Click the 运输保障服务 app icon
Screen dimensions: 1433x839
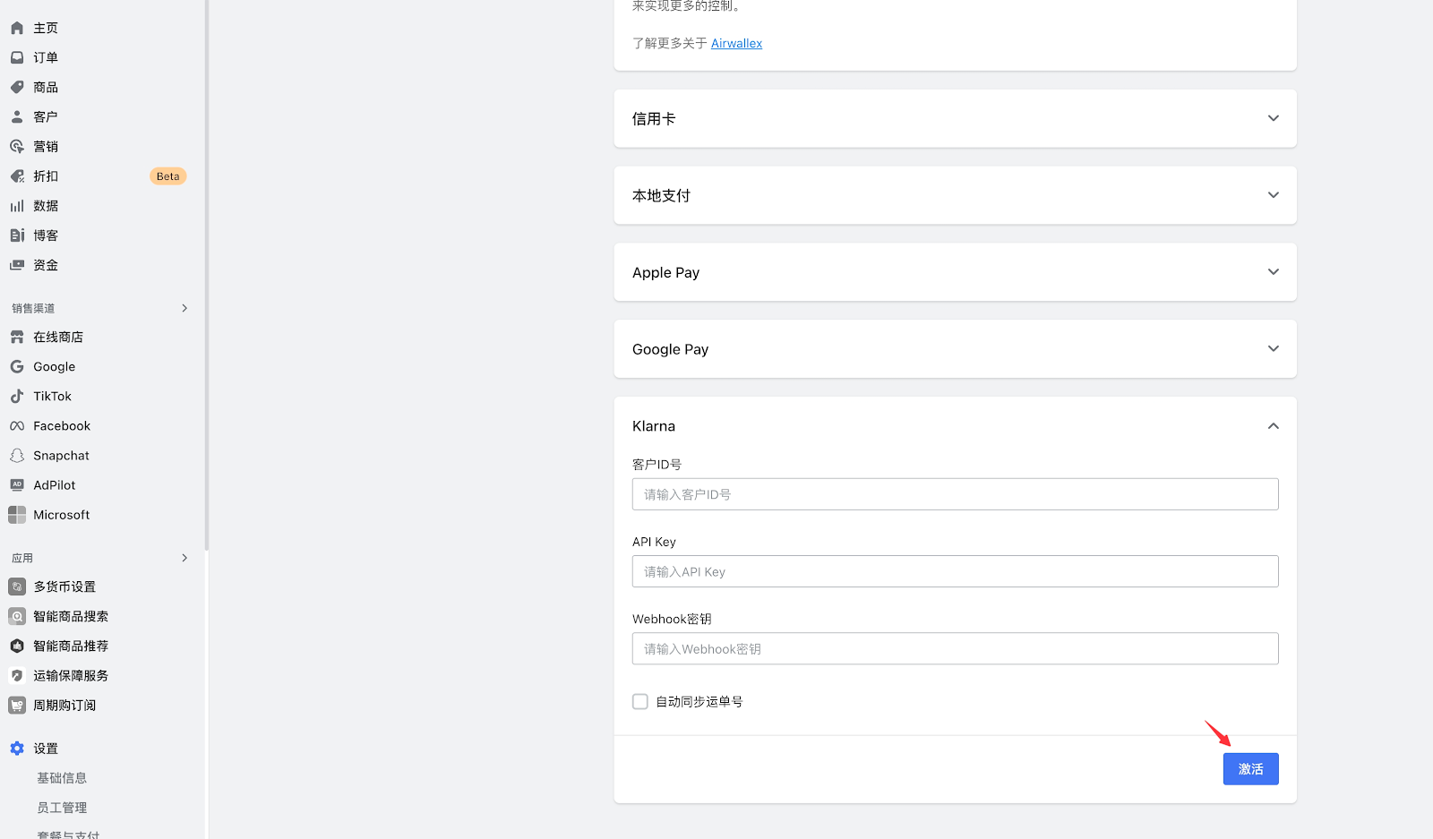pyautogui.click(x=17, y=675)
